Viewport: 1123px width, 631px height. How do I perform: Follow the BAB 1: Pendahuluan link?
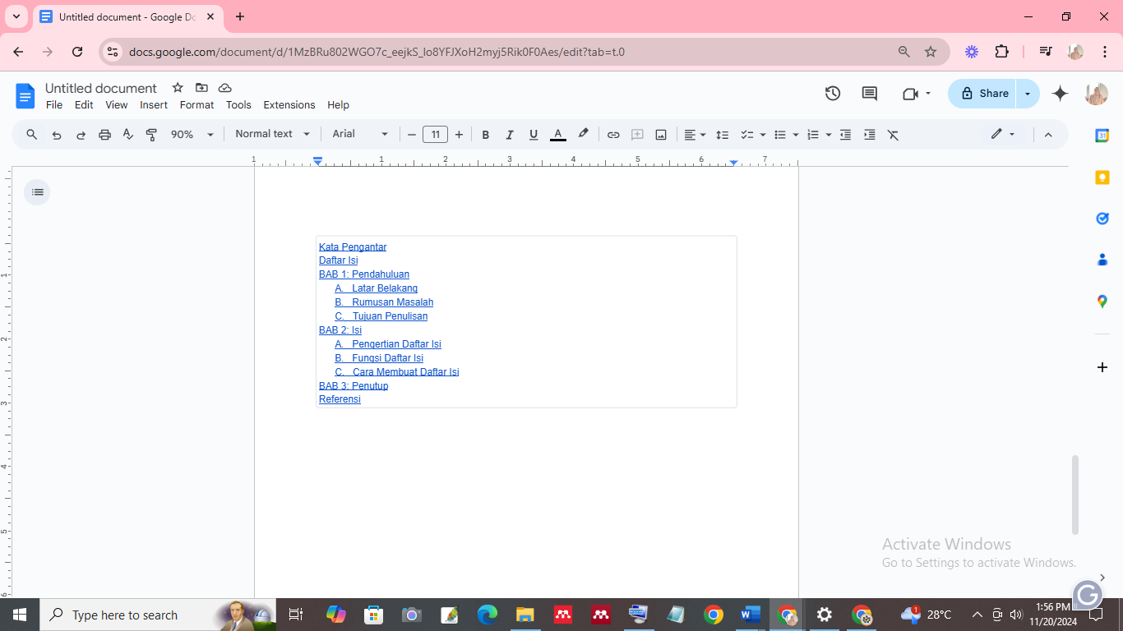tap(364, 274)
